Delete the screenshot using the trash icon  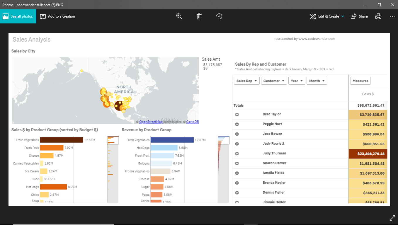tap(199, 16)
